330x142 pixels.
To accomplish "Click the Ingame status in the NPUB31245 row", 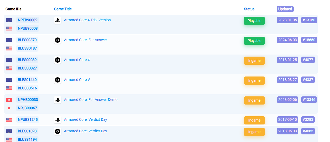I will coord(254,120).
